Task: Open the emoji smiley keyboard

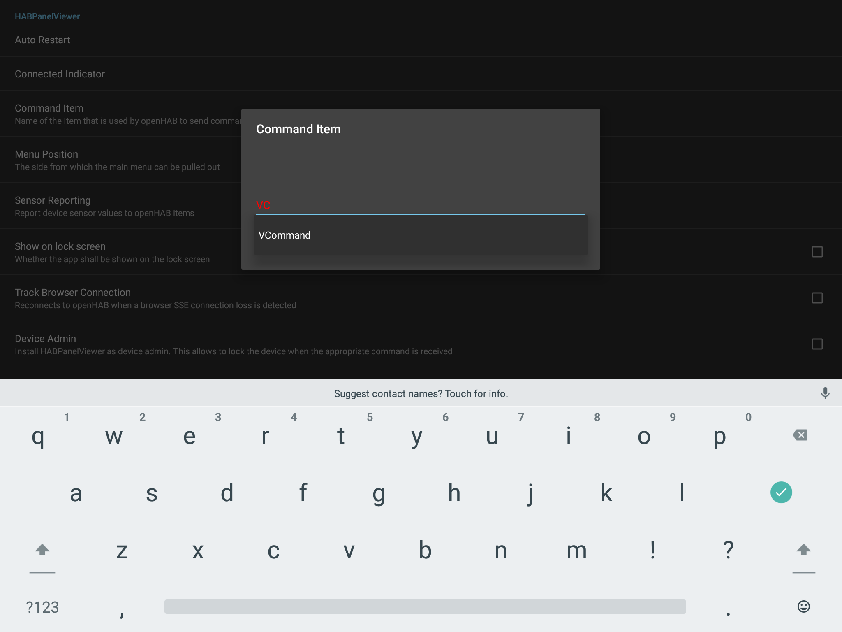Action: point(803,606)
